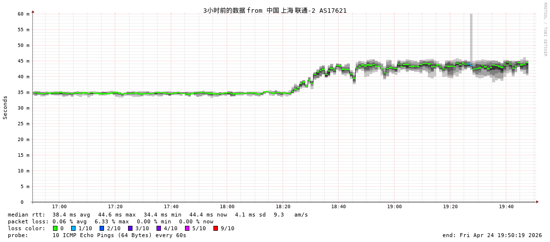Click the red 9/10 loss swatch
This screenshot has height=242, width=550.
pos(215,228)
